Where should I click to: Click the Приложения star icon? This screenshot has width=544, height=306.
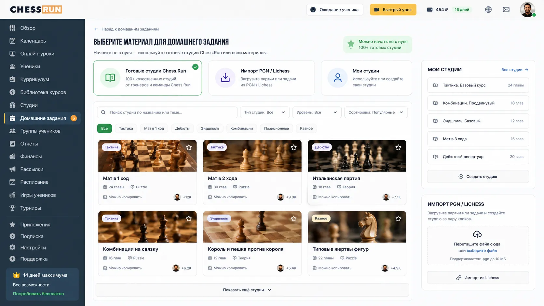coord(12,225)
